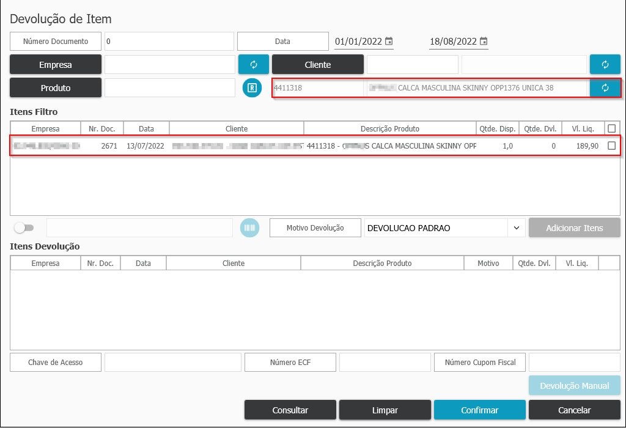Click refresh icon next to Cliente fields
Image resolution: width=626 pixels, height=428 pixels.
tap(605, 64)
